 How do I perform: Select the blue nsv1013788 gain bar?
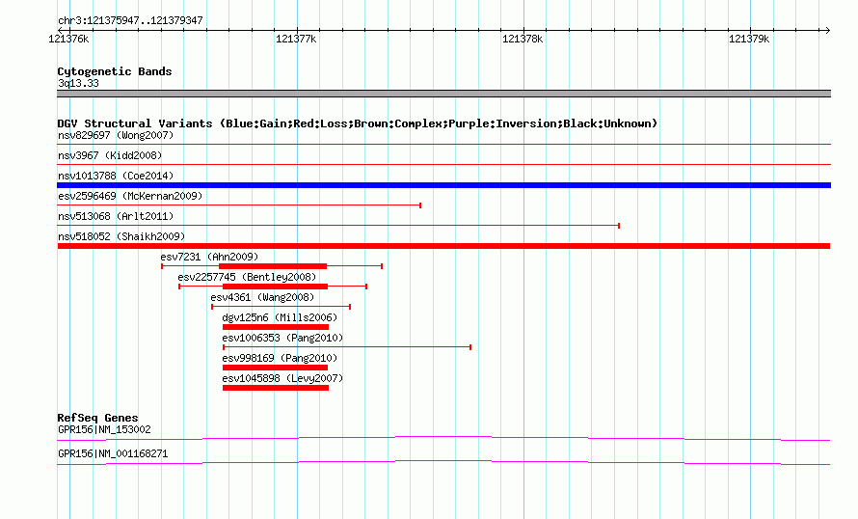tap(443, 185)
